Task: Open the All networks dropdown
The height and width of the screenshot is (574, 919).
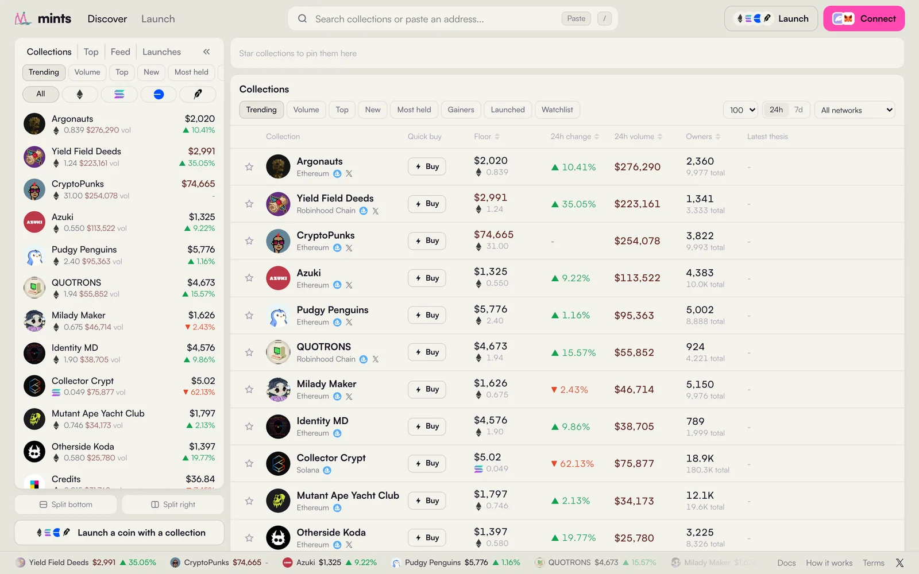Action: (855, 110)
